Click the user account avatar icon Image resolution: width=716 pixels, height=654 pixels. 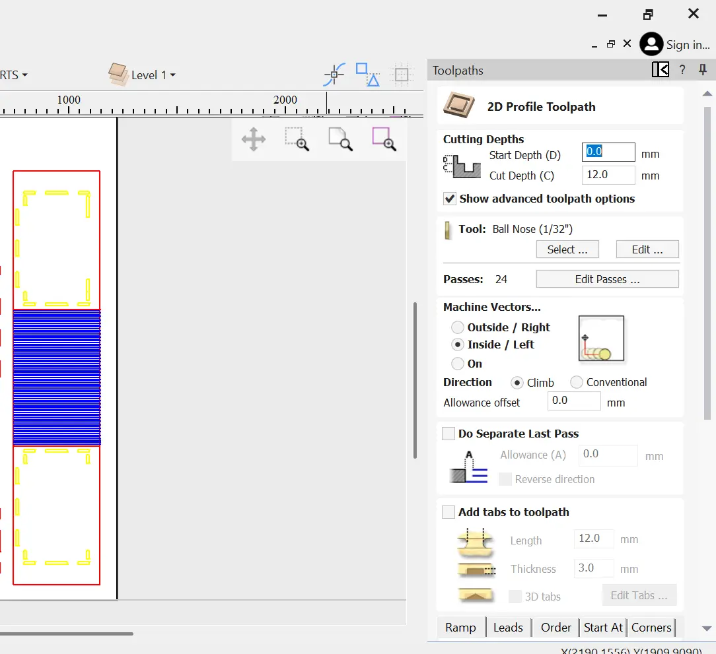[651, 44]
